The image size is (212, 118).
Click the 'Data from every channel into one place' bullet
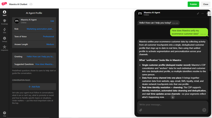(x=173, y=81)
